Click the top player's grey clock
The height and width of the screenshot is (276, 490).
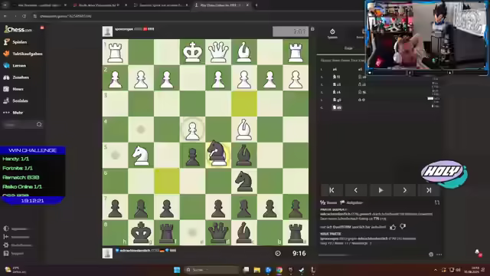(x=290, y=31)
